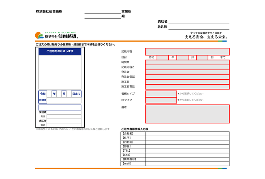Click the year field after 令和
The height and width of the screenshot is (179, 265).
pyautogui.click(x=162, y=58)
